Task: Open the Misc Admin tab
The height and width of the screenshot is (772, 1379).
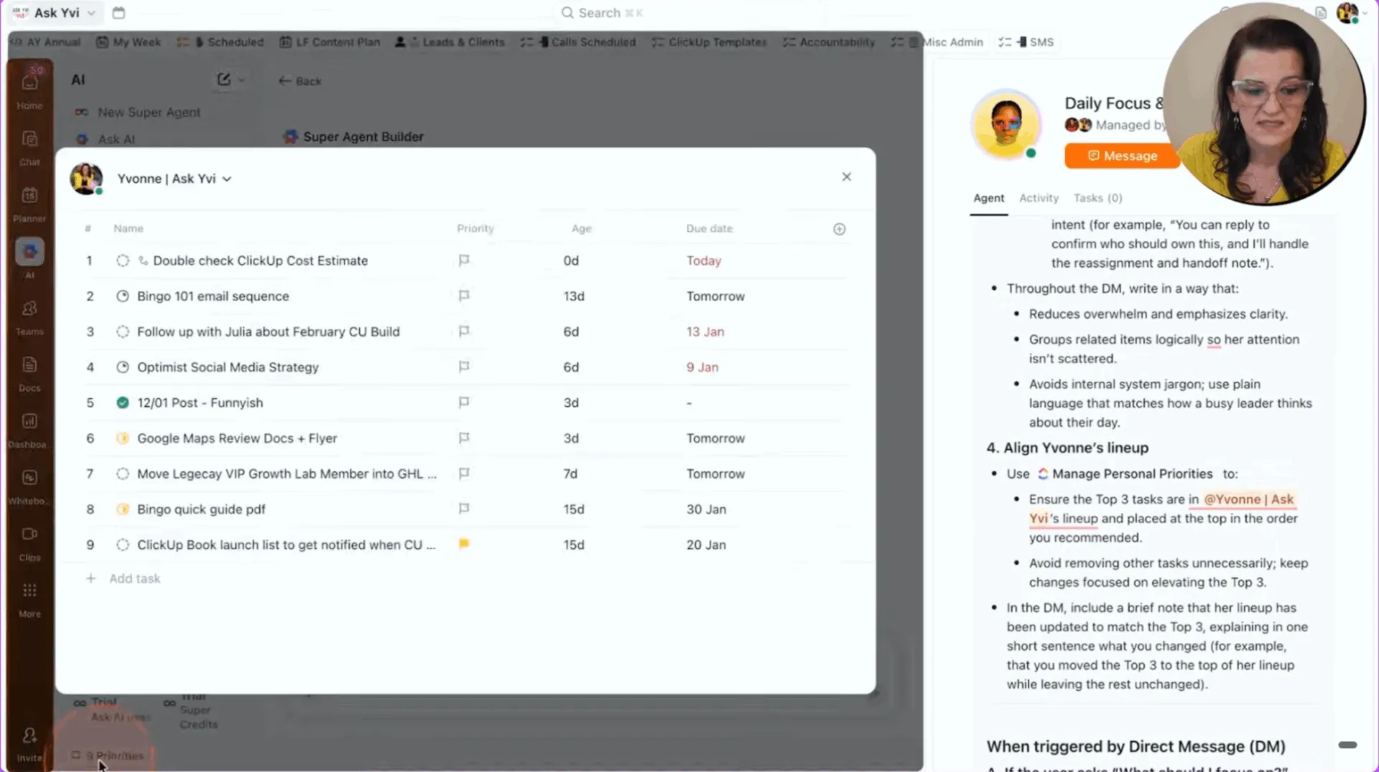Action: point(937,42)
